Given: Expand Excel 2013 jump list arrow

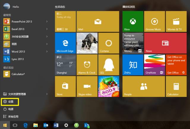Looking at the screenshot, I should tap(47, 29).
